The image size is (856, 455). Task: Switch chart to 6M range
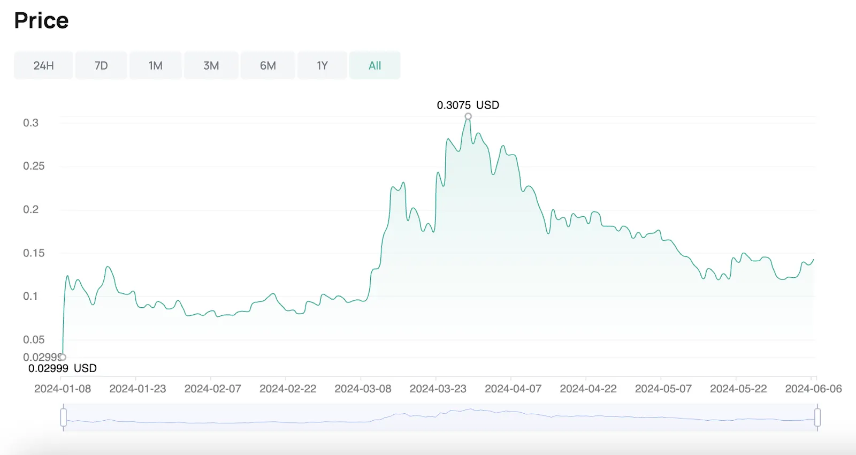(x=268, y=65)
